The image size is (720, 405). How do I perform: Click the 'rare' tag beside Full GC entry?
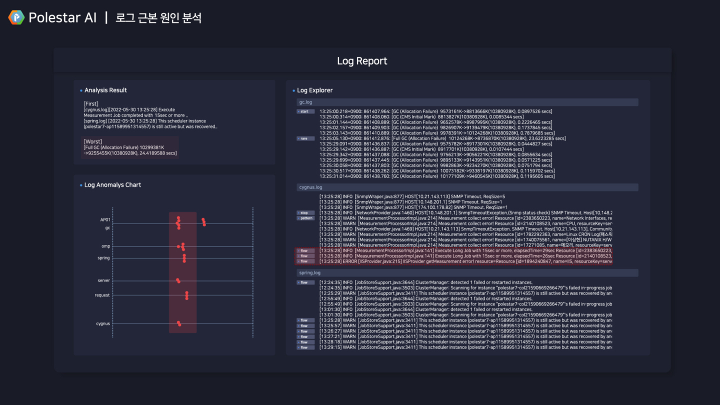[x=304, y=138]
